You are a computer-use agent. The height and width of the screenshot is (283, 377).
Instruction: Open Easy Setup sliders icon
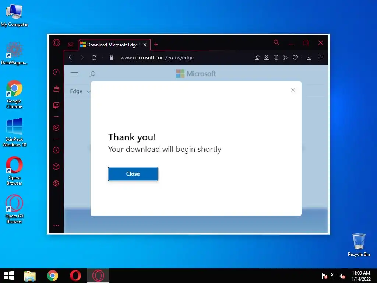tap(321, 57)
